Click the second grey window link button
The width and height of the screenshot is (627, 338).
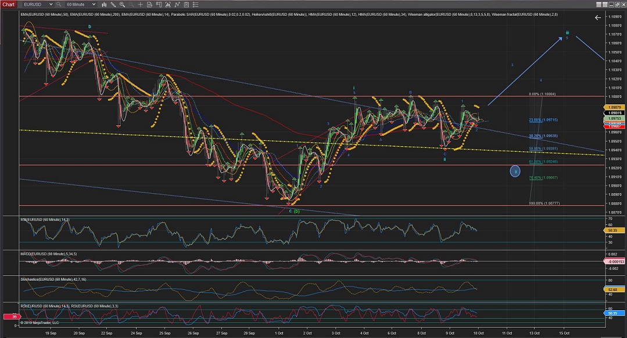click(x=605, y=5)
